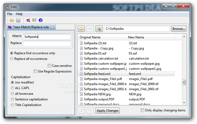Click the redo arrow beside Apply Changes
The width and height of the screenshot is (197, 124).
point(90,110)
